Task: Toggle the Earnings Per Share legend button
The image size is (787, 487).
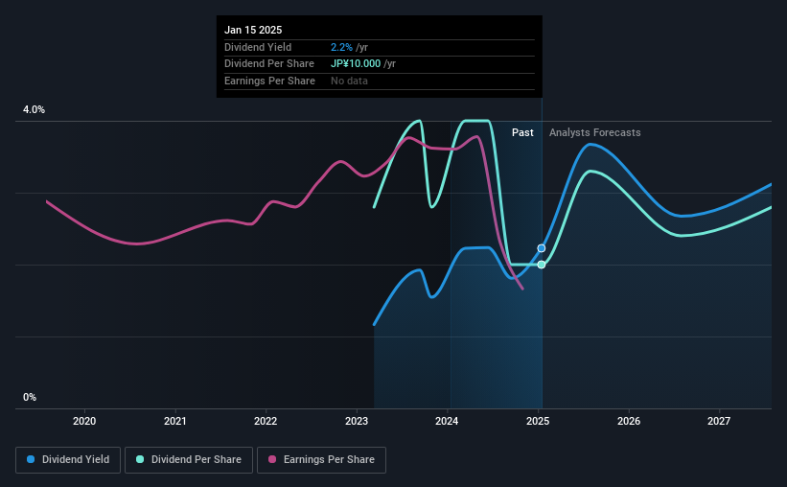Action: coord(321,460)
